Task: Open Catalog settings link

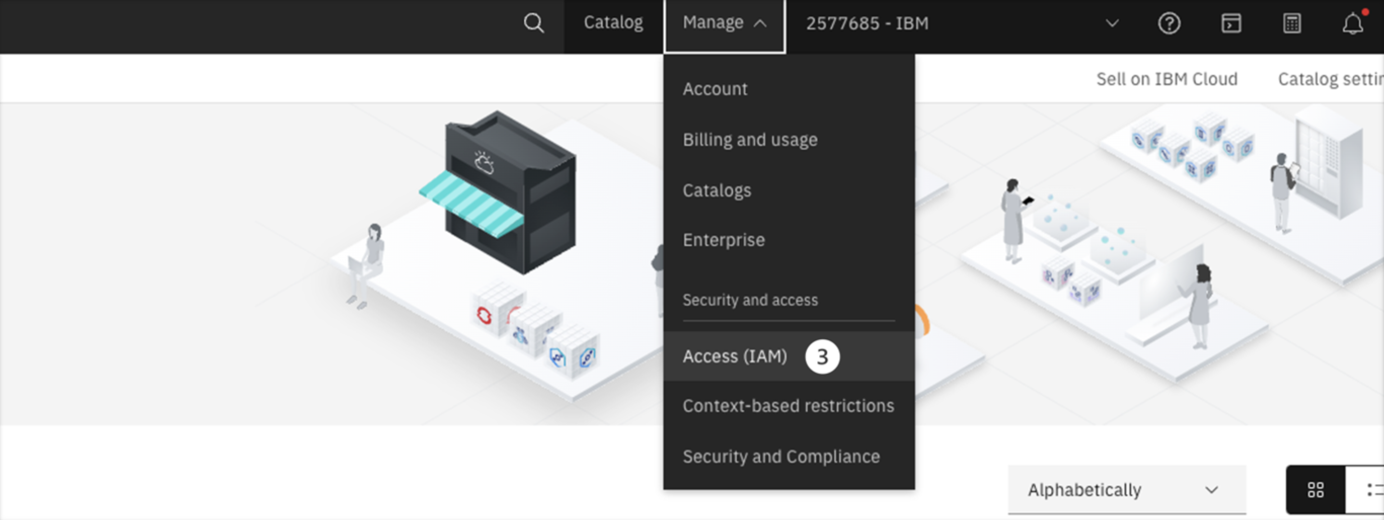Action: [x=1330, y=79]
